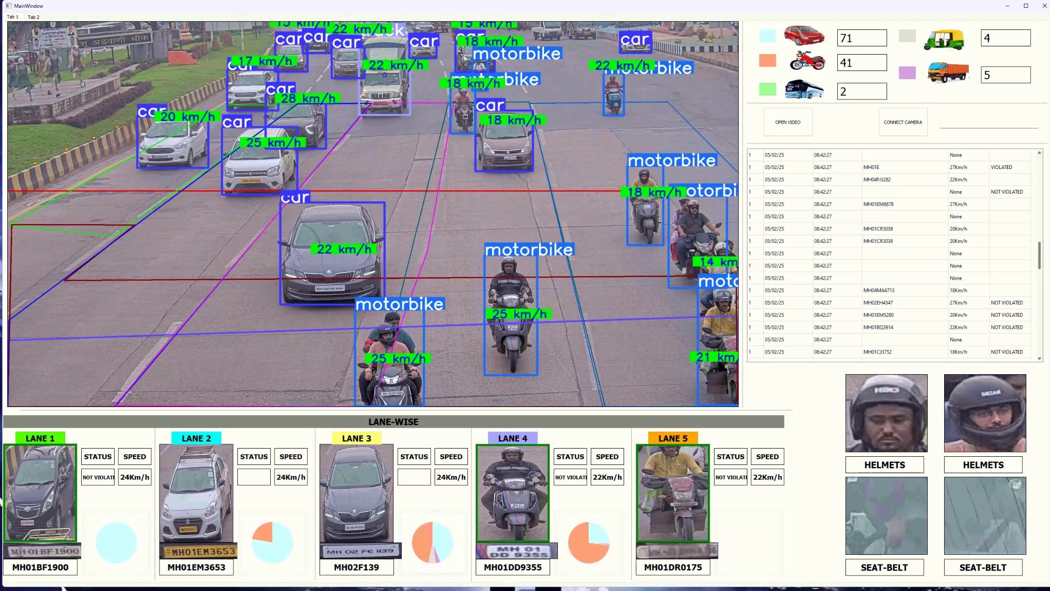Select the log row with plate MH01E VIOLATED
1050x591 pixels.
coord(890,167)
